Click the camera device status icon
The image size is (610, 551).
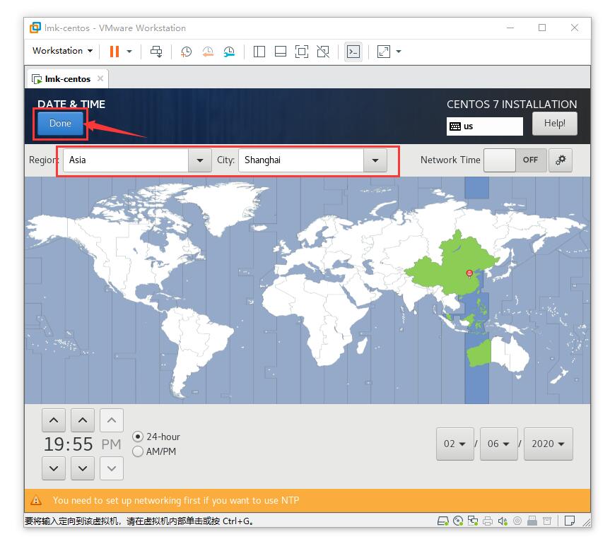pos(517,521)
